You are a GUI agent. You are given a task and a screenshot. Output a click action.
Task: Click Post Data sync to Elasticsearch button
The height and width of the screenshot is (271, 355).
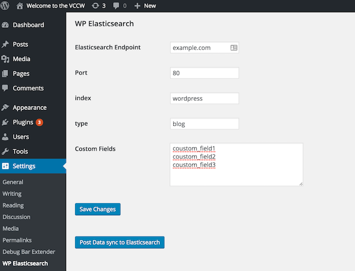pyautogui.click(x=120, y=243)
